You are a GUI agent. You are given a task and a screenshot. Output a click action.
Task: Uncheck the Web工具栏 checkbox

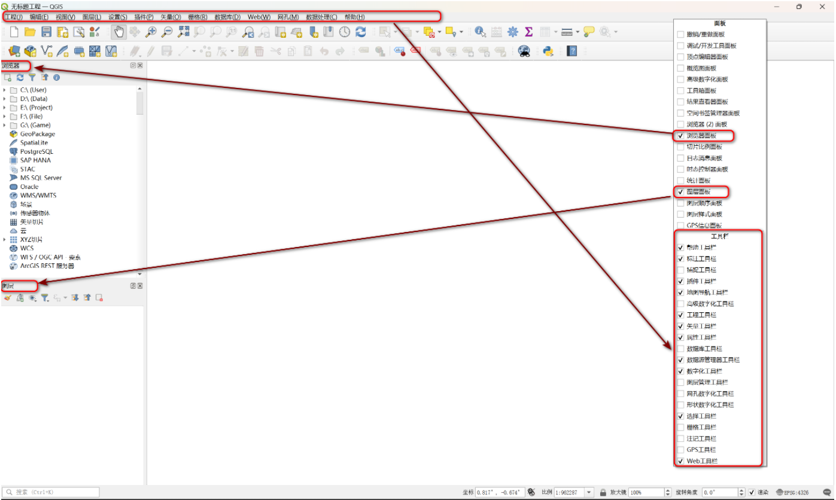(680, 461)
